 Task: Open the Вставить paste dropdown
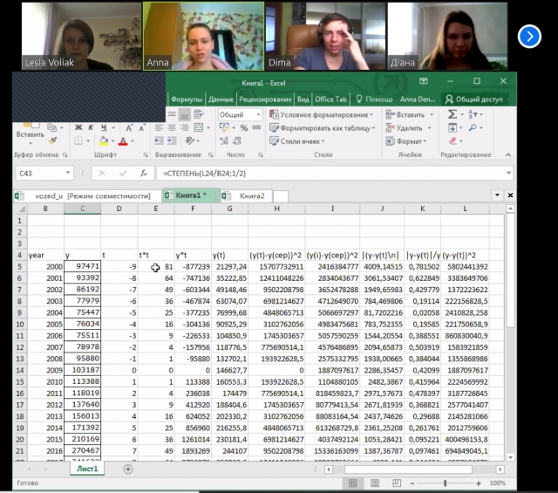coord(30,143)
